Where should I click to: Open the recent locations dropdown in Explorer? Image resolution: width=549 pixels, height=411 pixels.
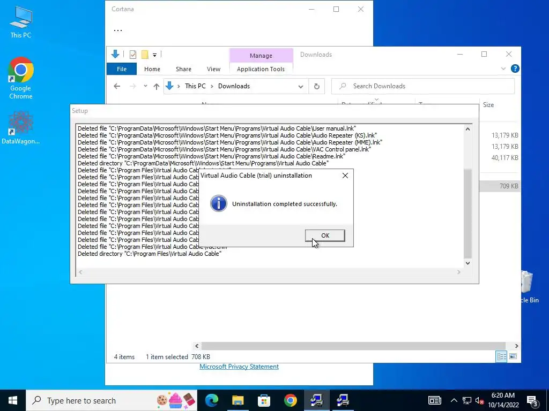[145, 86]
